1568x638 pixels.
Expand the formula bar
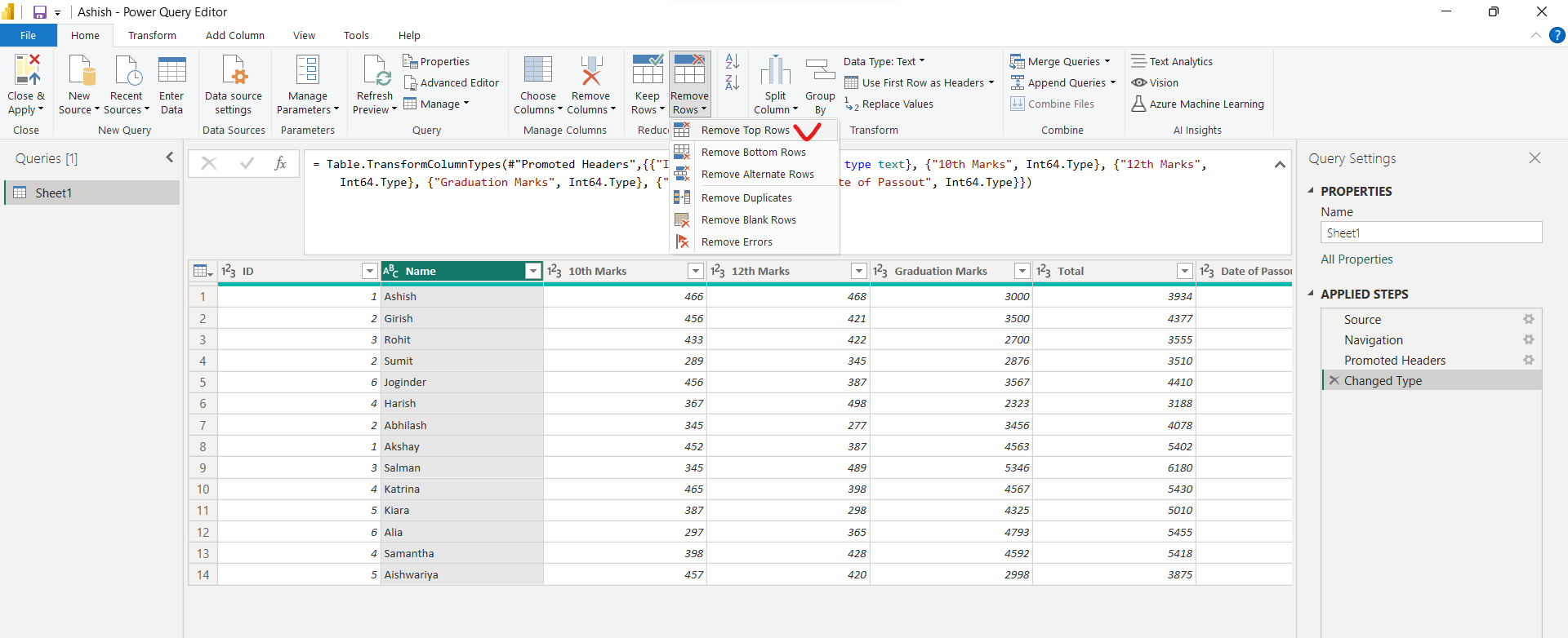(1280, 165)
